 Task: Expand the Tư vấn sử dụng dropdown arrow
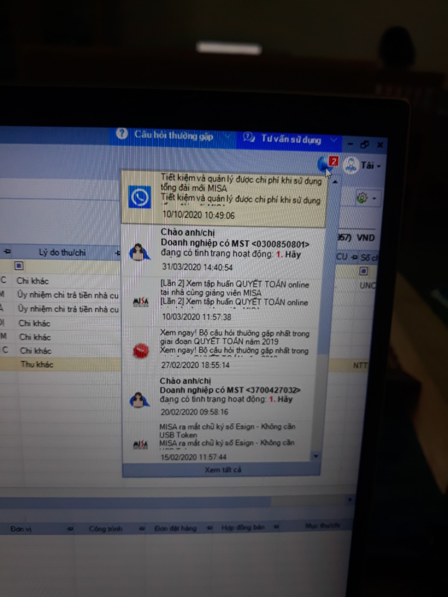pos(333,140)
